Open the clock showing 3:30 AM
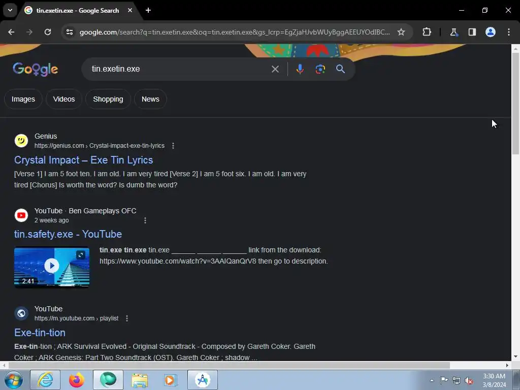The height and width of the screenshot is (390, 520). [x=494, y=380]
